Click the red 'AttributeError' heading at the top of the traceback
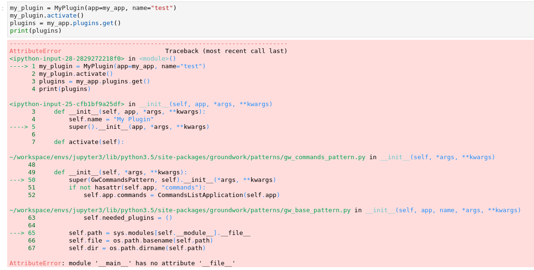534x270 pixels. [x=36, y=51]
